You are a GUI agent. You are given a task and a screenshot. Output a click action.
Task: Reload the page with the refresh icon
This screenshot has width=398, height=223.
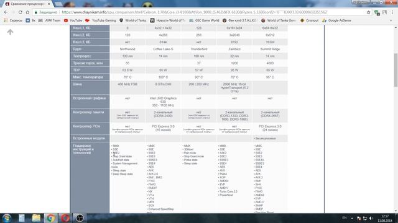20,12
